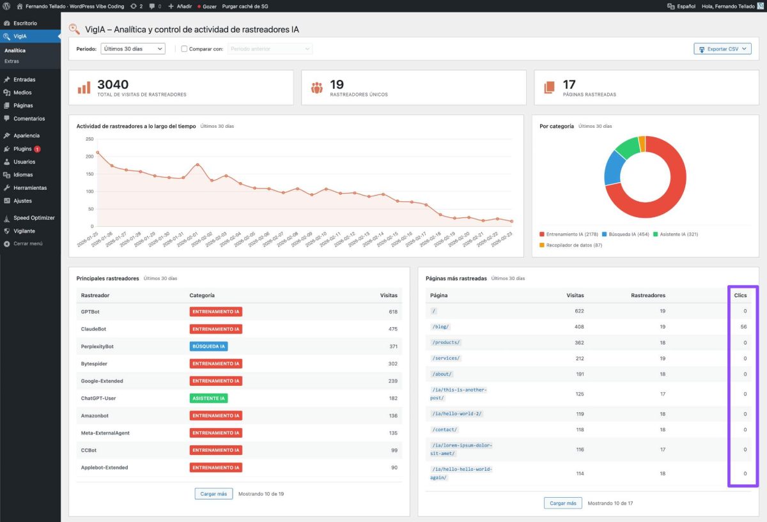This screenshot has height=522, width=767.
Task: Load more crawlers via Cargar más under Mostrando 10 de 19
Action: tap(213, 494)
